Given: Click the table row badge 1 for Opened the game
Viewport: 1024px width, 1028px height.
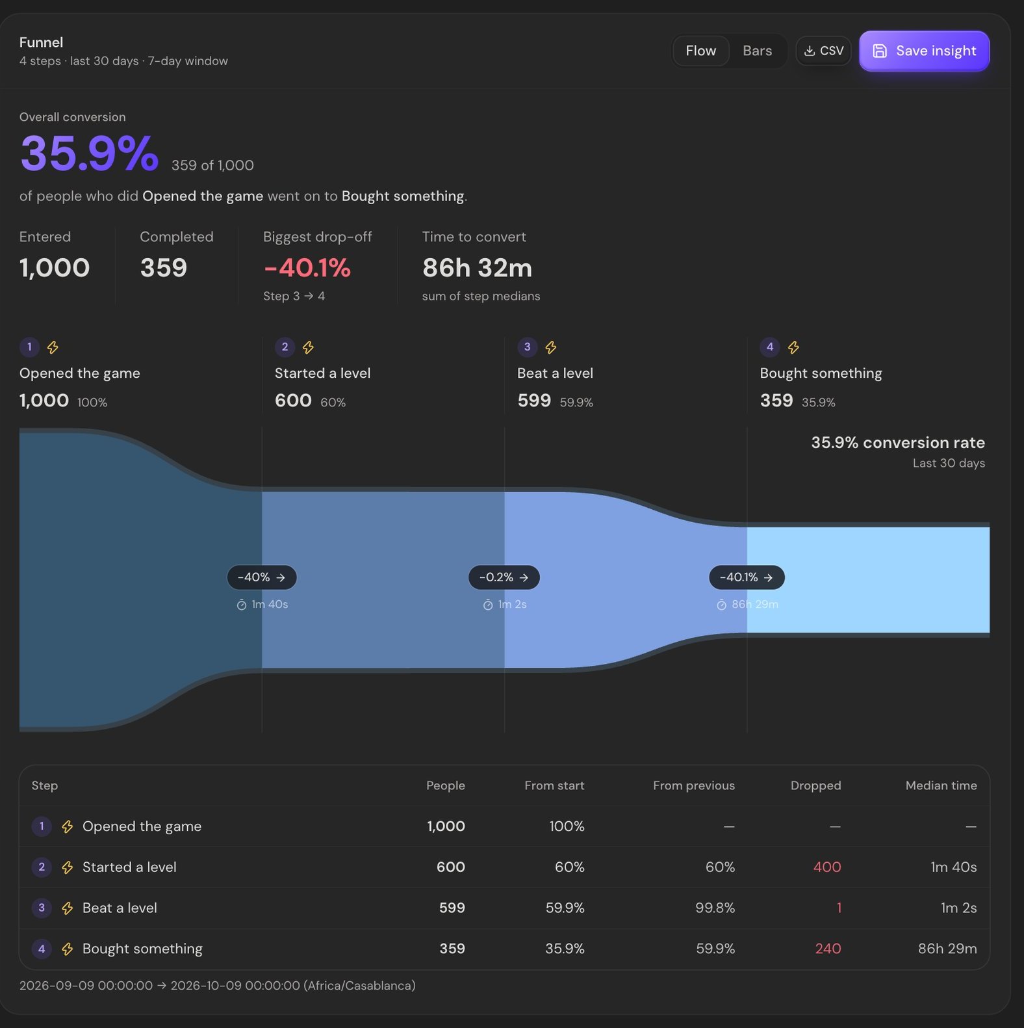Looking at the screenshot, I should (x=42, y=826).
